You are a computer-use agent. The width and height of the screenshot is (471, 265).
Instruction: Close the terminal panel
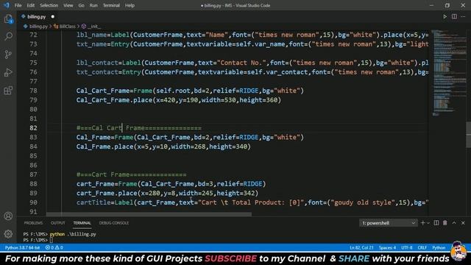463,223
